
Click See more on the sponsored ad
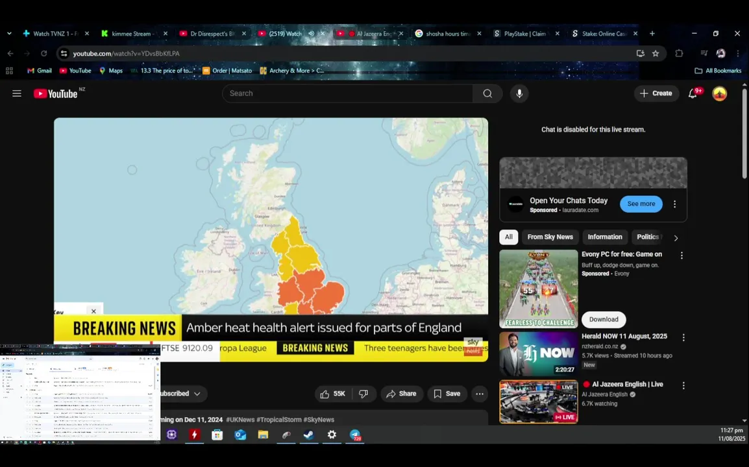tap(641, 204)
